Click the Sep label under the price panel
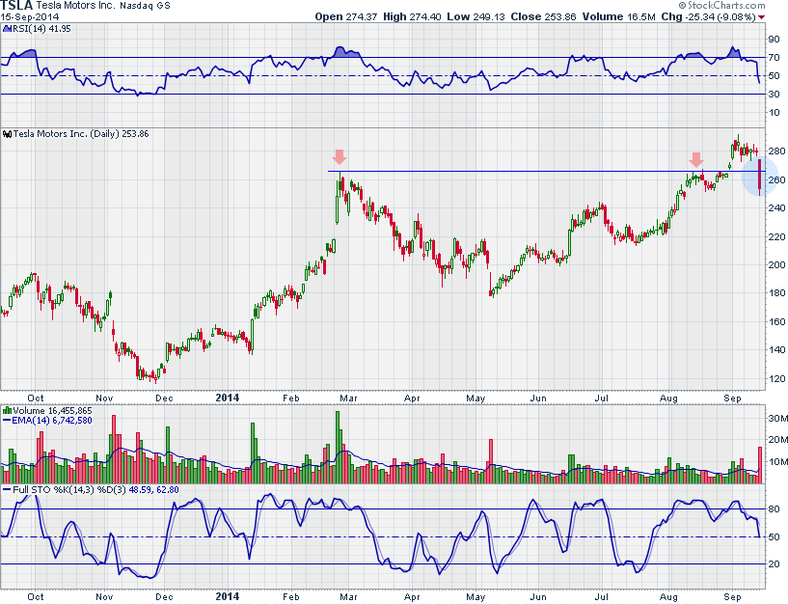The width and height of the screenshot is (788, 604). click(x=732, y=398)
